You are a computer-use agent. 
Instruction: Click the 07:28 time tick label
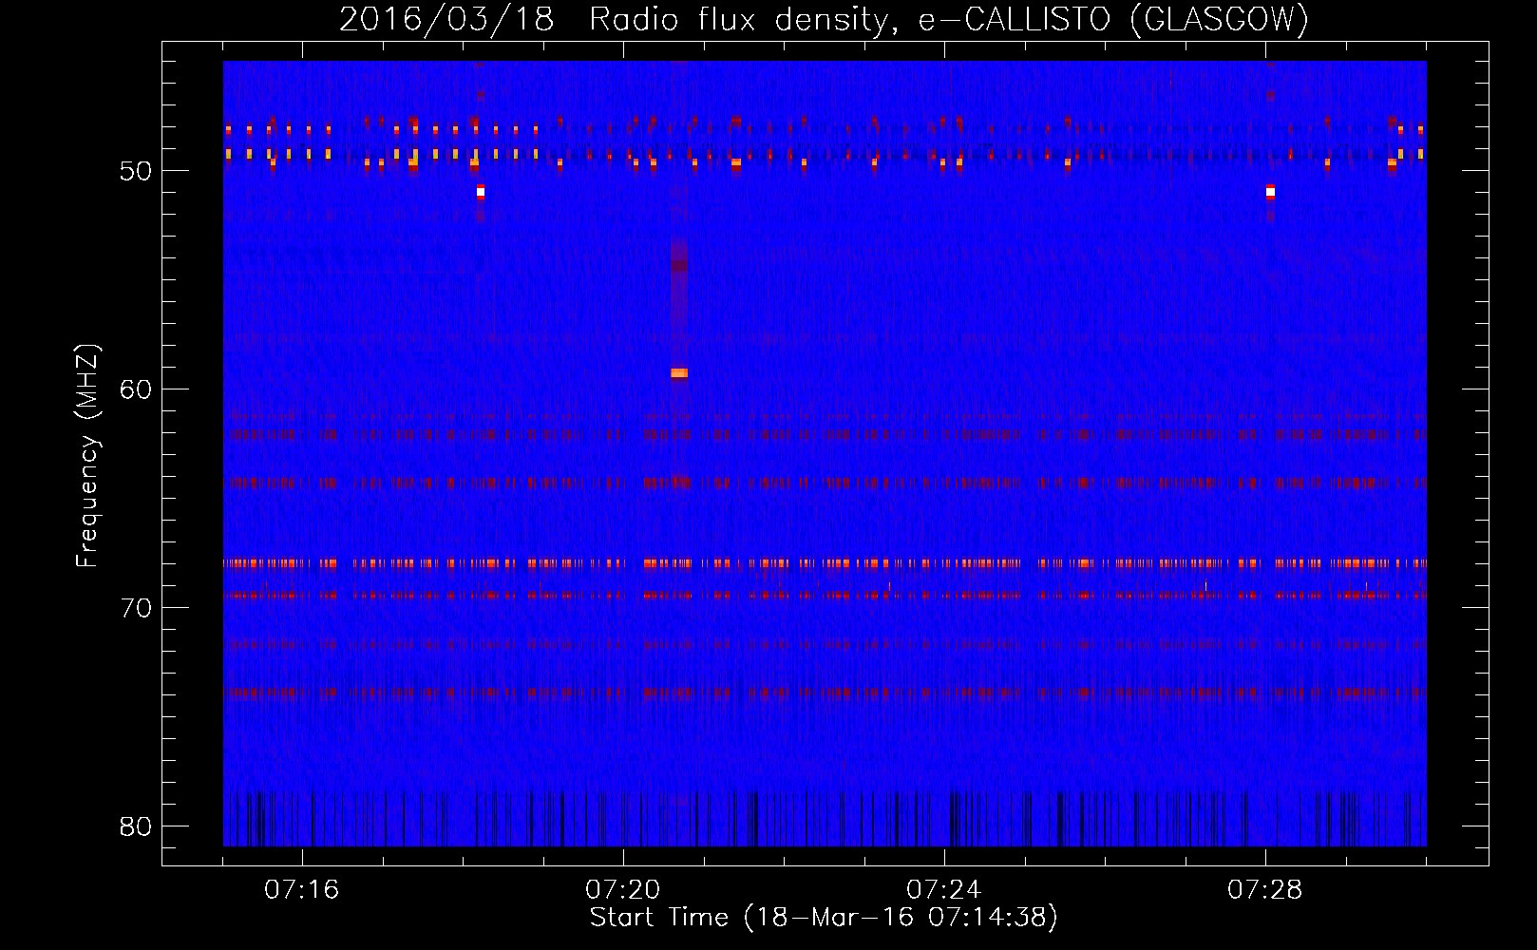pyautogui.click(x=1264, y=890)
